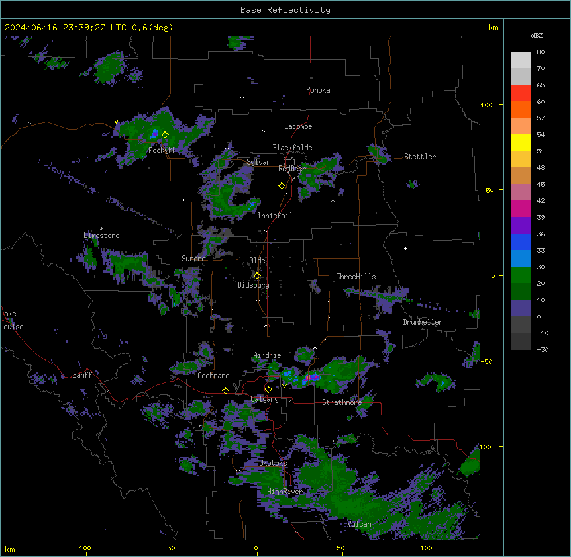
Task: Pick the light gray 80 dBZ legend swatch
Action: point(521,60)
